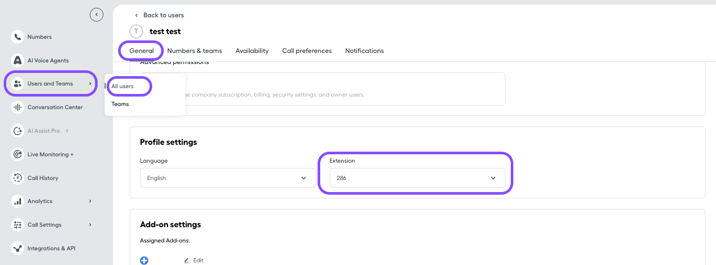This screenshot has width=716, height=265.
Task: Open the Analytics bar chart icon
Action: point(18,201)
